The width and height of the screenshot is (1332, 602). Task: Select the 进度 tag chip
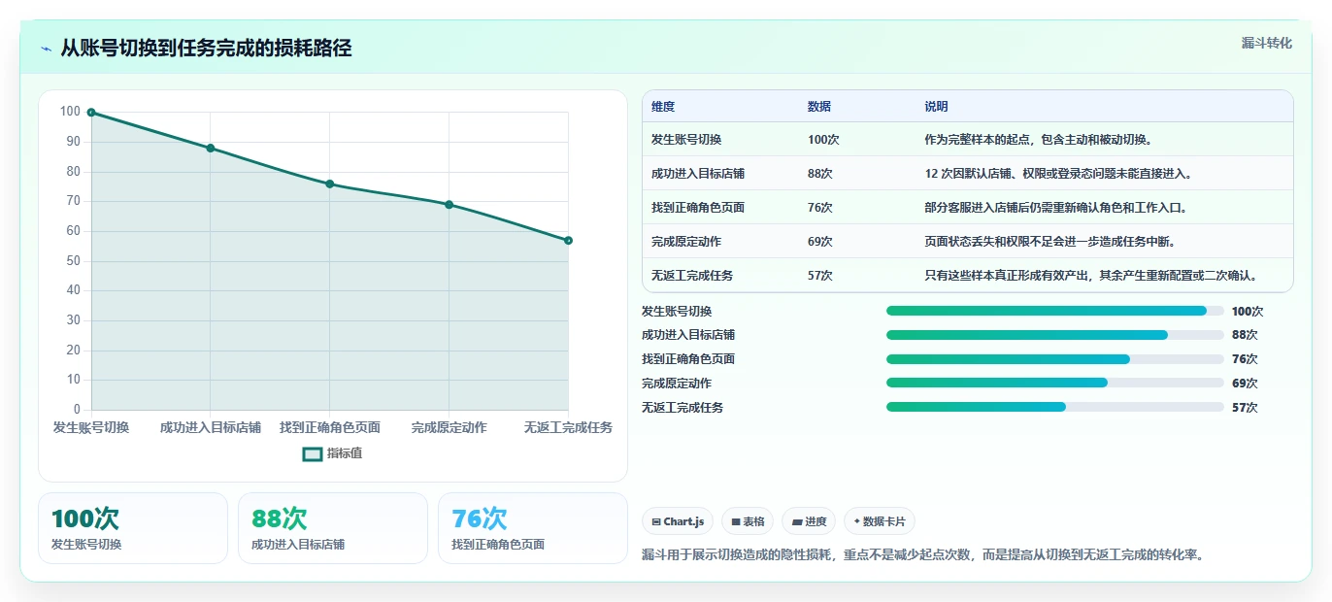(809, 521)
